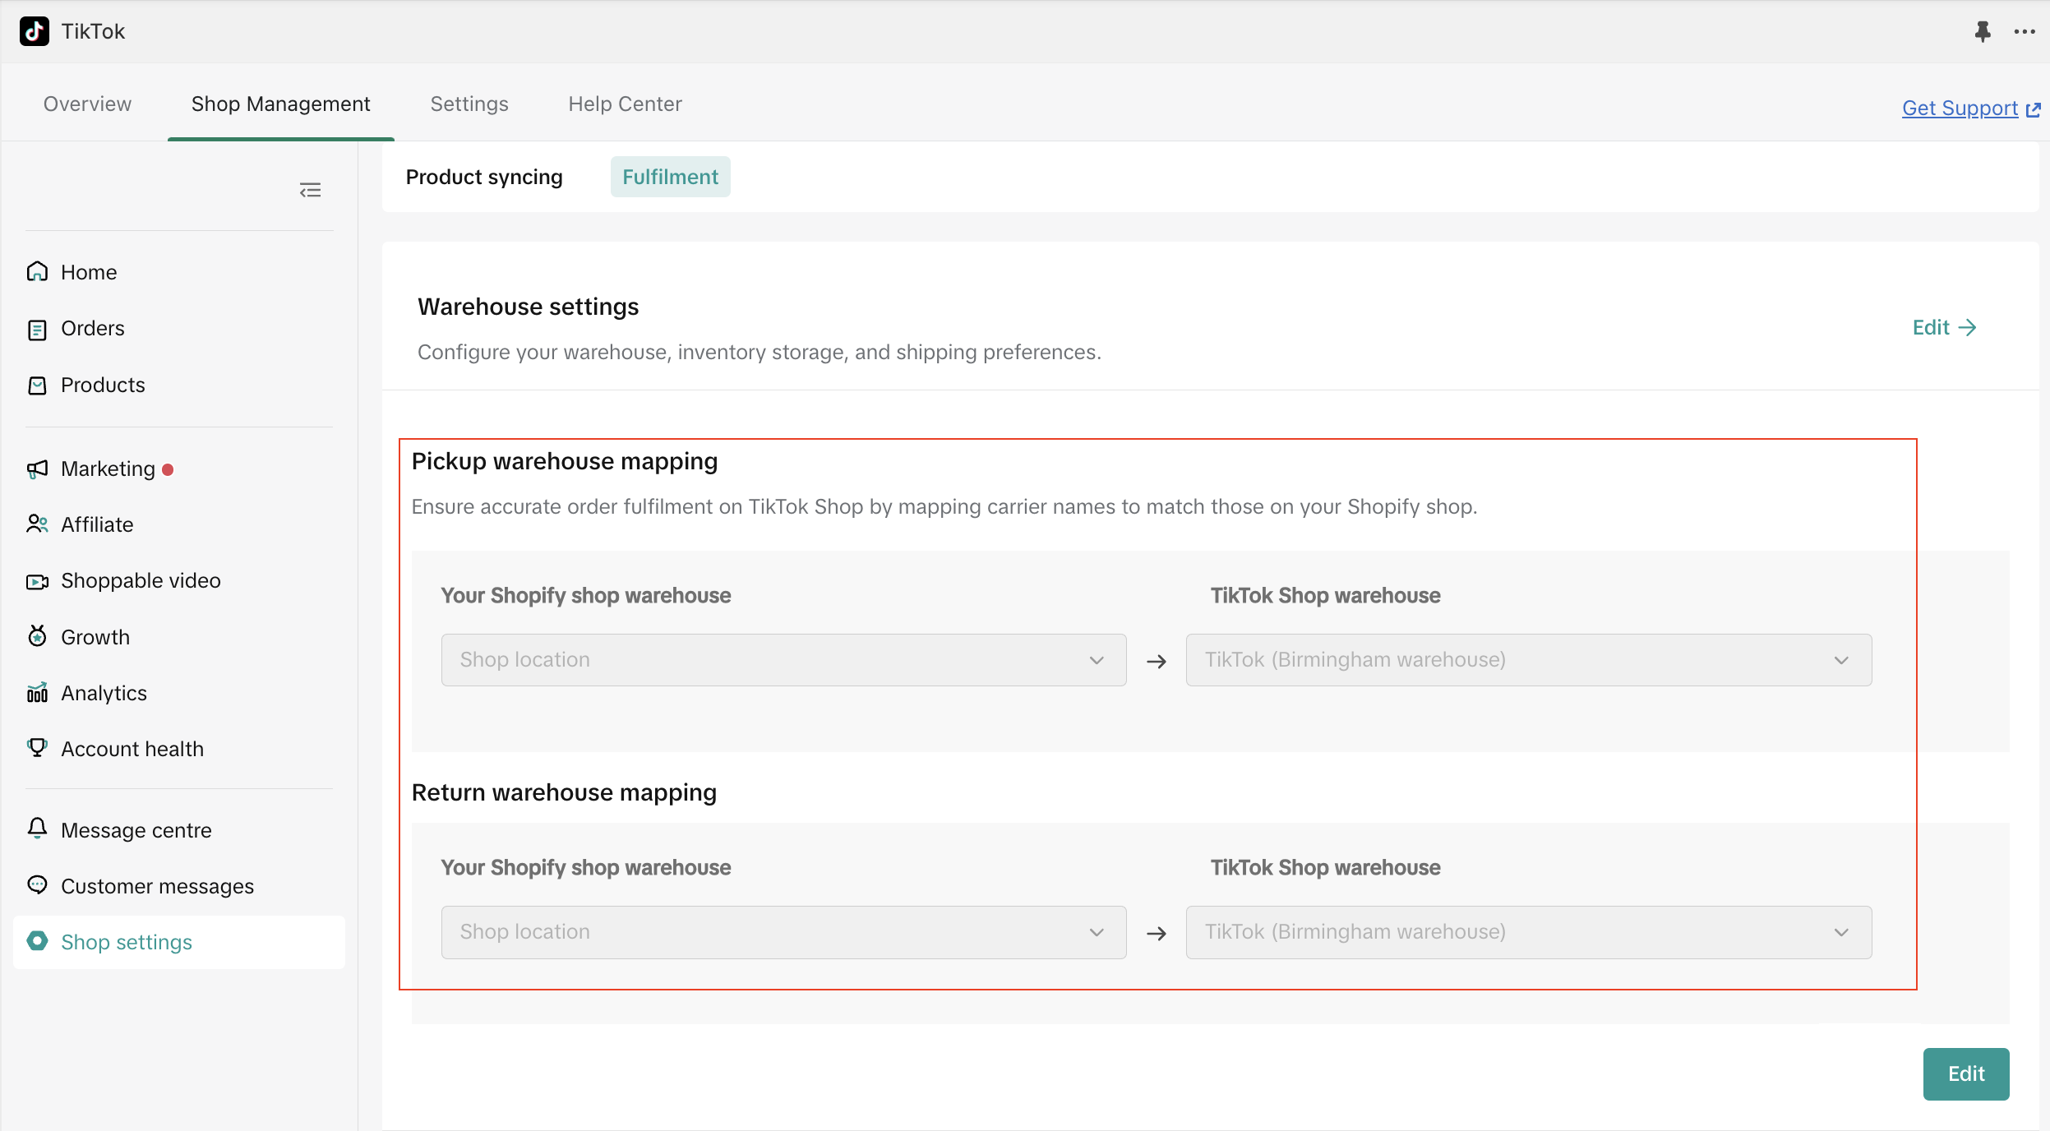Collapse the sidebar with the menu-fold icon
The width and height of the screenshot is (2050, 1131).
pos(310,191)
